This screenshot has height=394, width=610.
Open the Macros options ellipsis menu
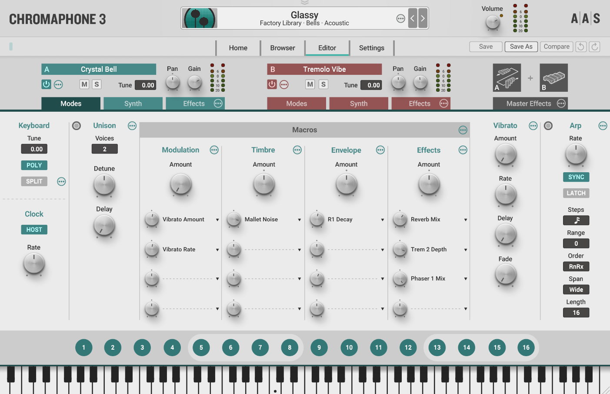[x=463, y=130]
